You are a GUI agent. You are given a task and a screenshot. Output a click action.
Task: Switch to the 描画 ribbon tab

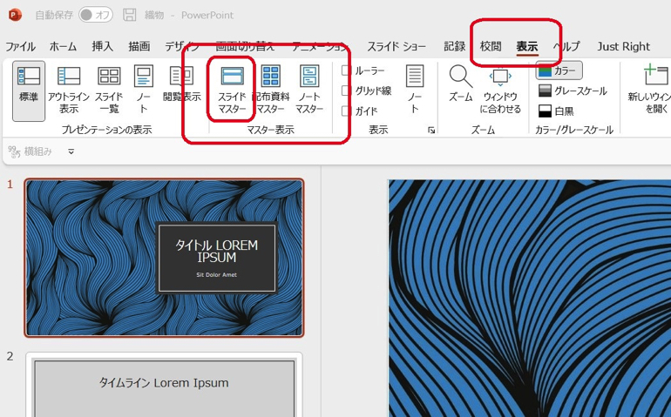(x=139, y=46)
